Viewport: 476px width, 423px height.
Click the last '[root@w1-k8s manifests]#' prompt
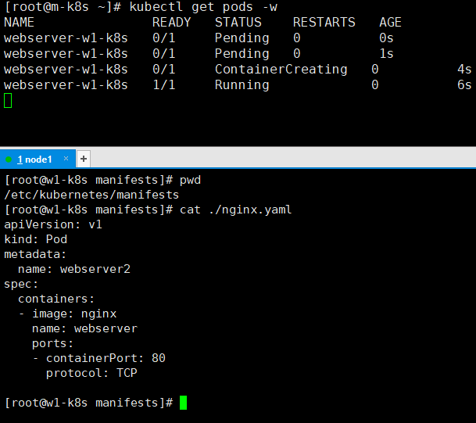pos(88,403)
